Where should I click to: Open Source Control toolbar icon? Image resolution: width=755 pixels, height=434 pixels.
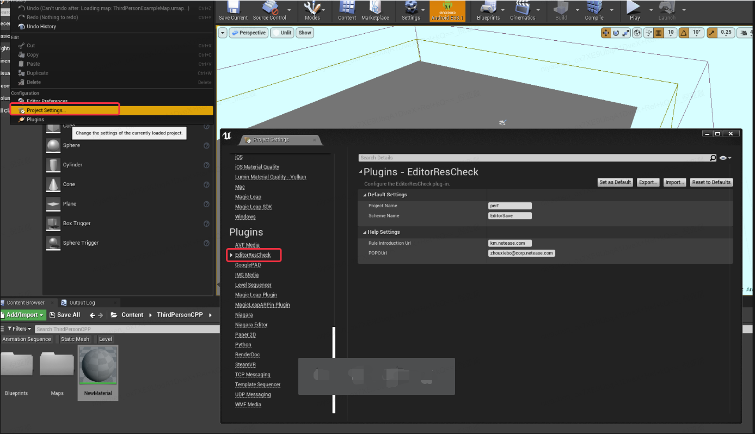pos(269,7)
